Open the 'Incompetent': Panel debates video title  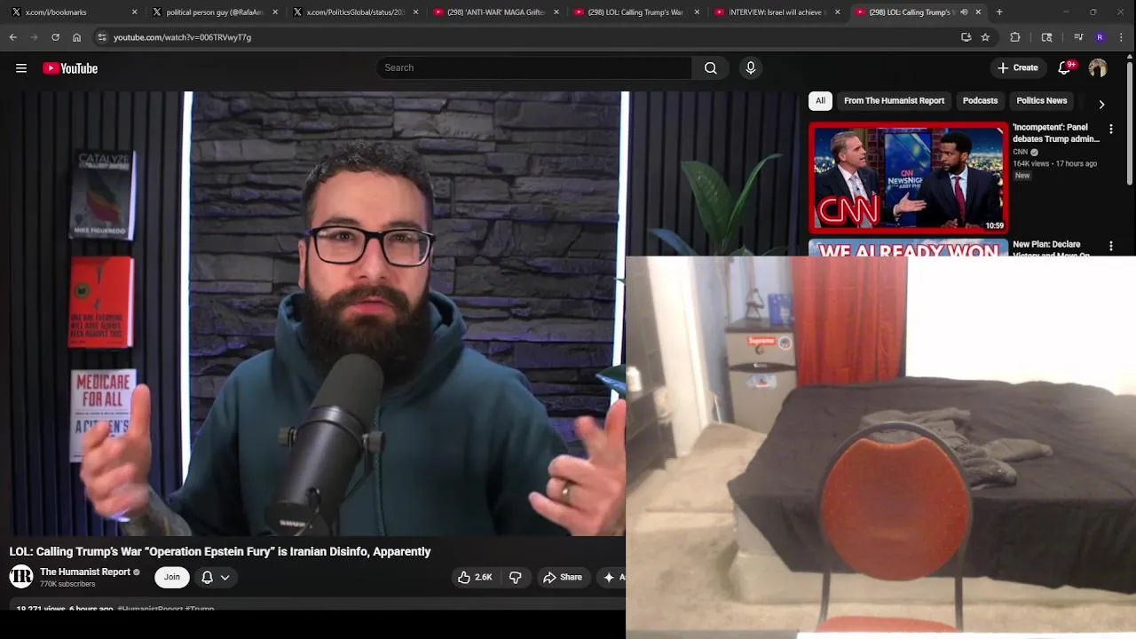pyautogui.click(x=1056, y=133)
